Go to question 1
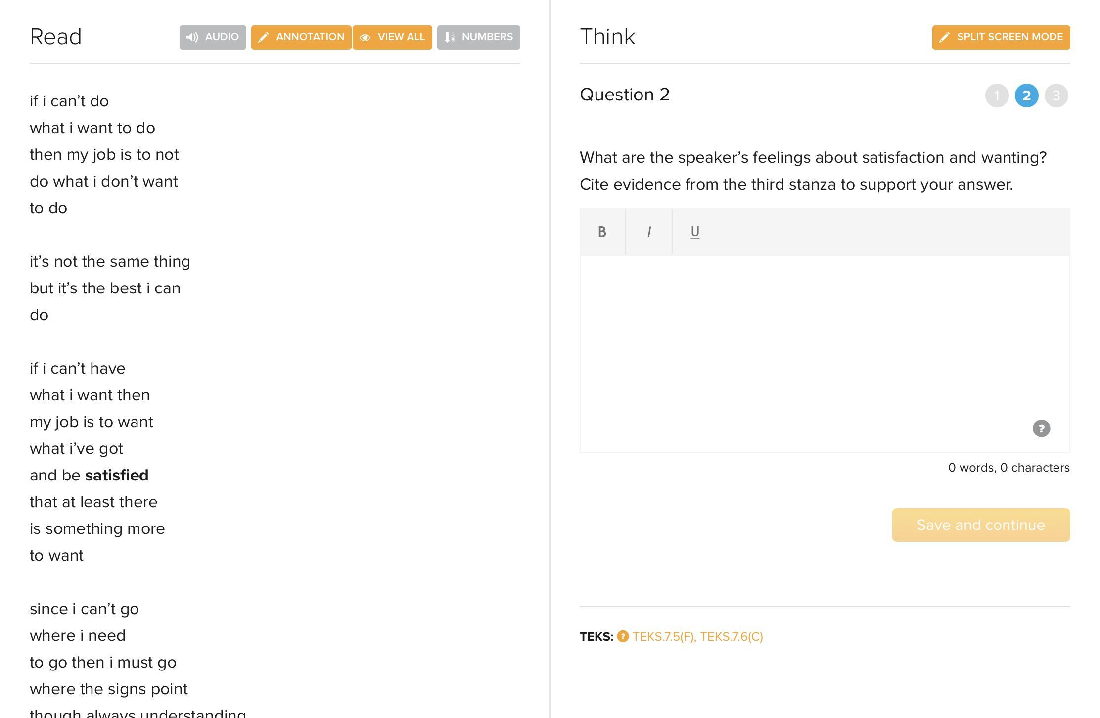The width and height of the screenshot is (1100, 718). click(x=997, y=96)
